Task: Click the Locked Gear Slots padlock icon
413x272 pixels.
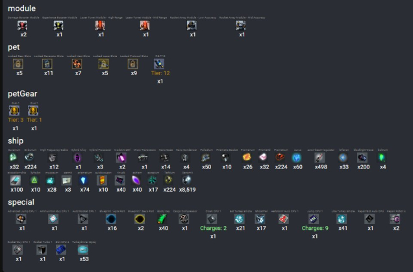Action: pos(19,64)
